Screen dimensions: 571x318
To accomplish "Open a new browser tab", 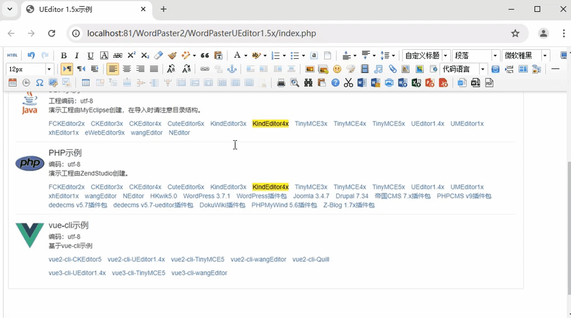I will 164,9.
